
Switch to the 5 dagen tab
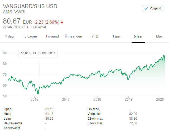[x=31, y=36]
